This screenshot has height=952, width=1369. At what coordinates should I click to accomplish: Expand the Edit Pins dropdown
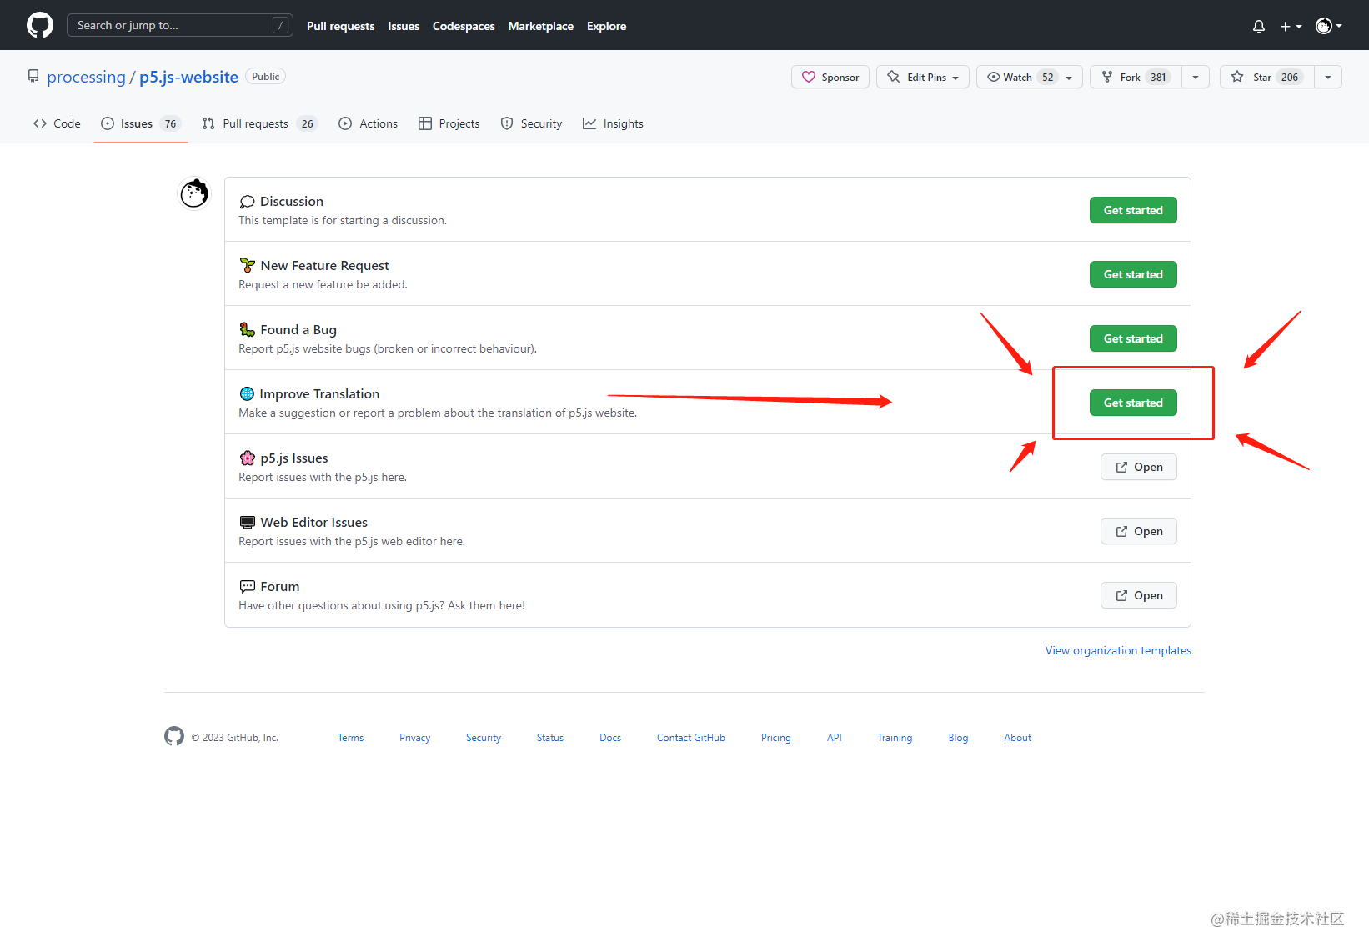[x=923, y=77]
